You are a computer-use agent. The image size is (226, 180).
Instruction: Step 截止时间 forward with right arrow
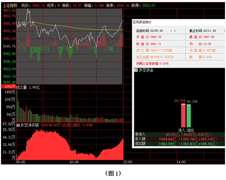225,31
